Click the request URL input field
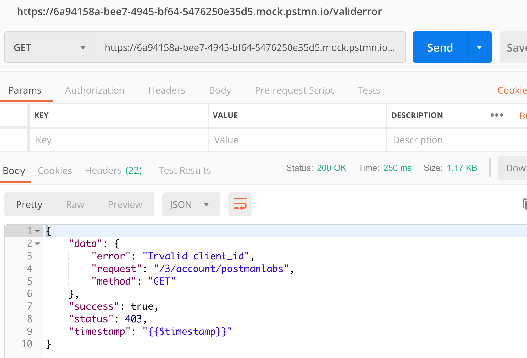Image resolution: width=527 pixels, height=358 pixels. (x=250, y=47)
